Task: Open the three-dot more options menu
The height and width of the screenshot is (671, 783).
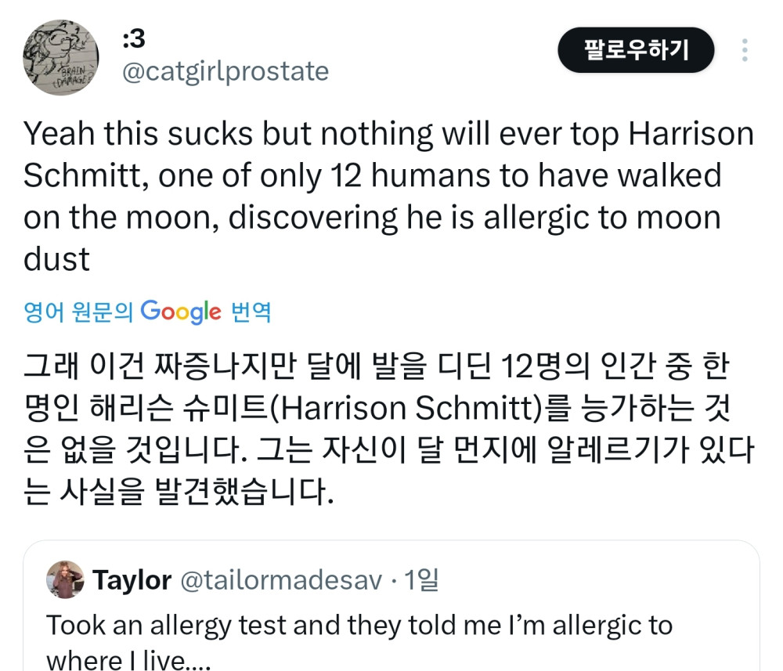Action: [745, 50]
